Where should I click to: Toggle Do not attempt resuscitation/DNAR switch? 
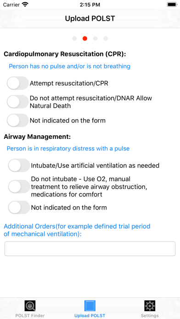18,102
